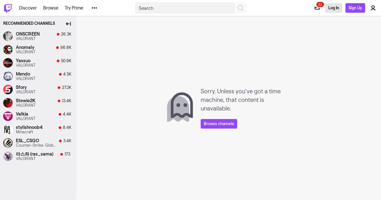Open the Browse page
Viewport: 381px width, 200px height.
(51, 8)
